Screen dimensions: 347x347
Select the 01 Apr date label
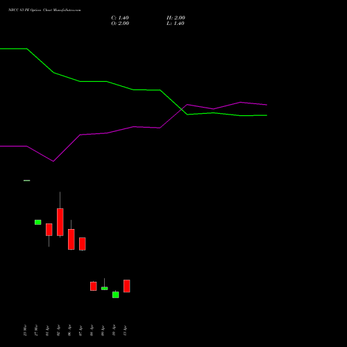(47, 330)
